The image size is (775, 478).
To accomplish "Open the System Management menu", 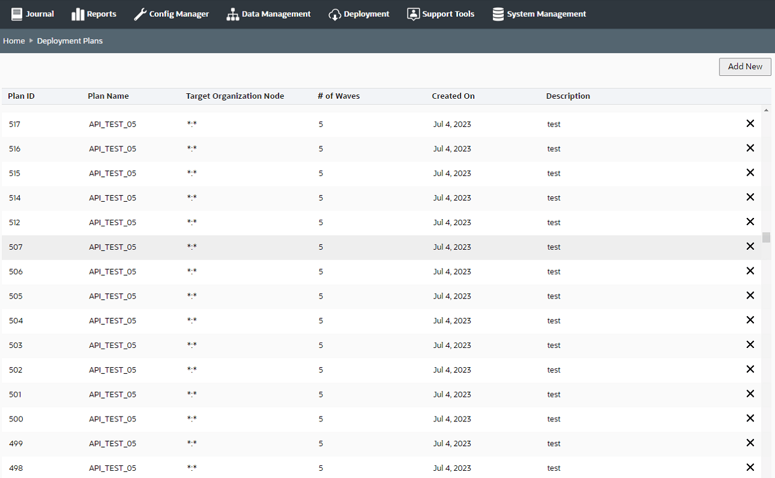I will (539, 14).
